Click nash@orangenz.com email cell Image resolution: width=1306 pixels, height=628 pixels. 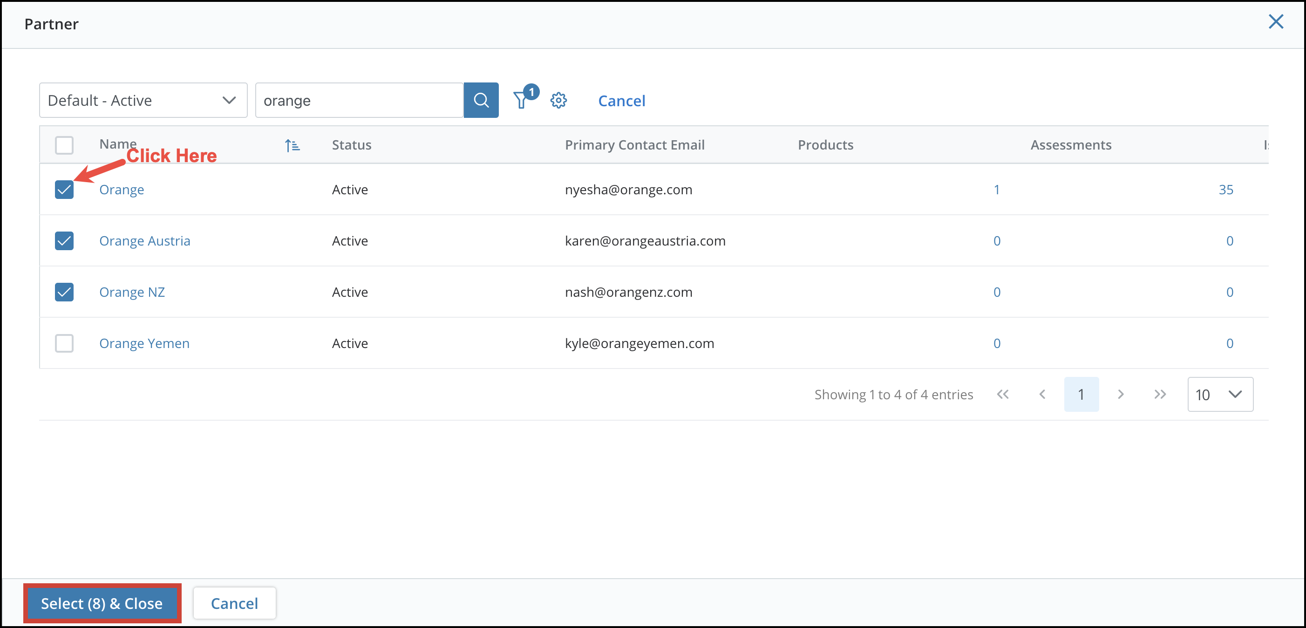click(x=629, y=292)
